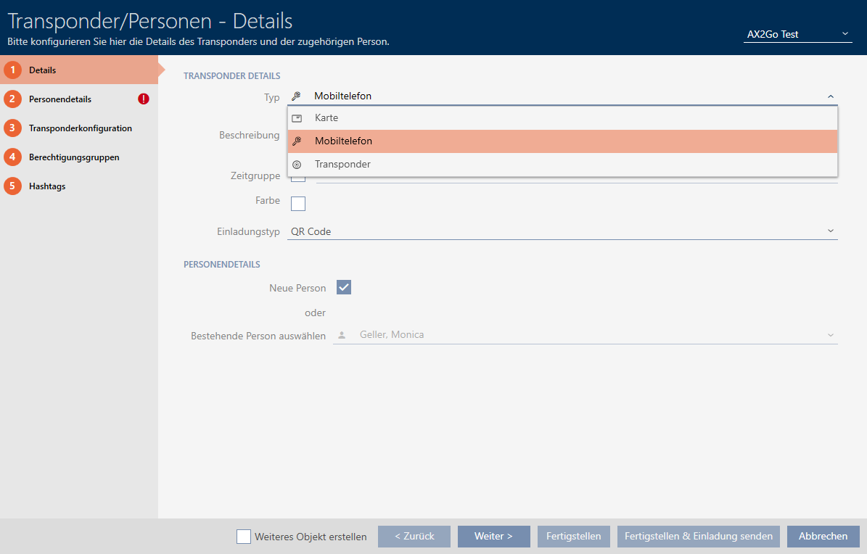Toggle the Zeitgruppe checkbox
The width and height of the screenshot is (867, 554).
pyautogui.click(x=298, y=178)
